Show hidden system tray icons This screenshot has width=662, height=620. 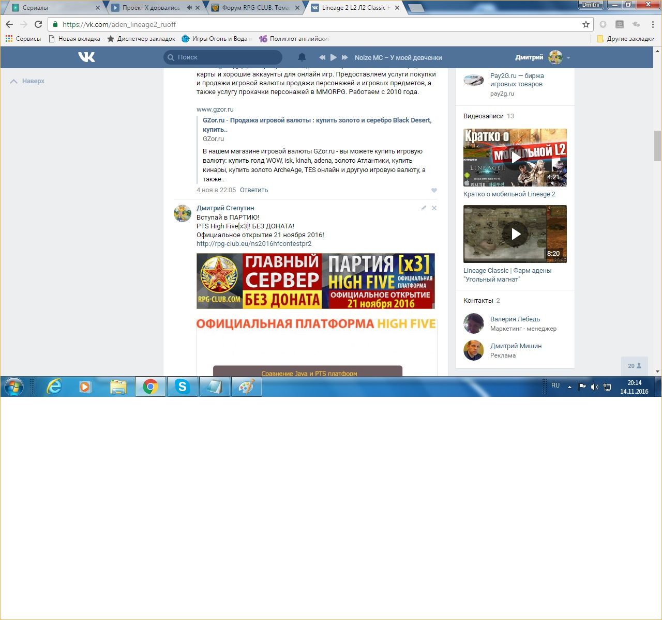(570, 386)
